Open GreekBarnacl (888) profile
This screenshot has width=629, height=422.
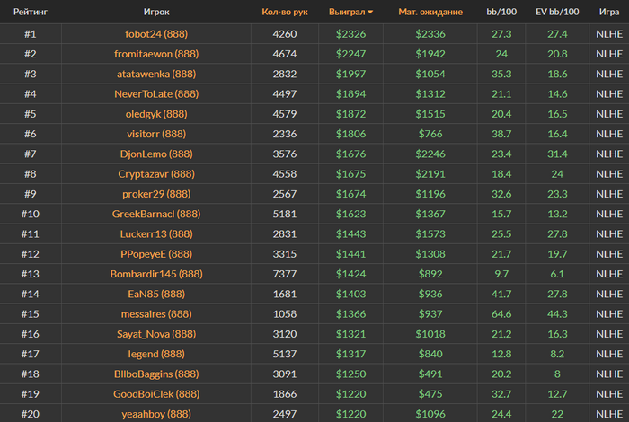[x=156, y=214]
